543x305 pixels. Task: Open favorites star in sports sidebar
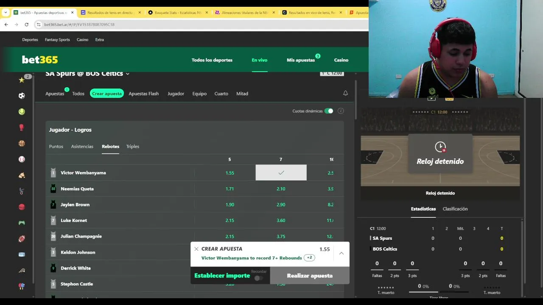coord(22,80)
